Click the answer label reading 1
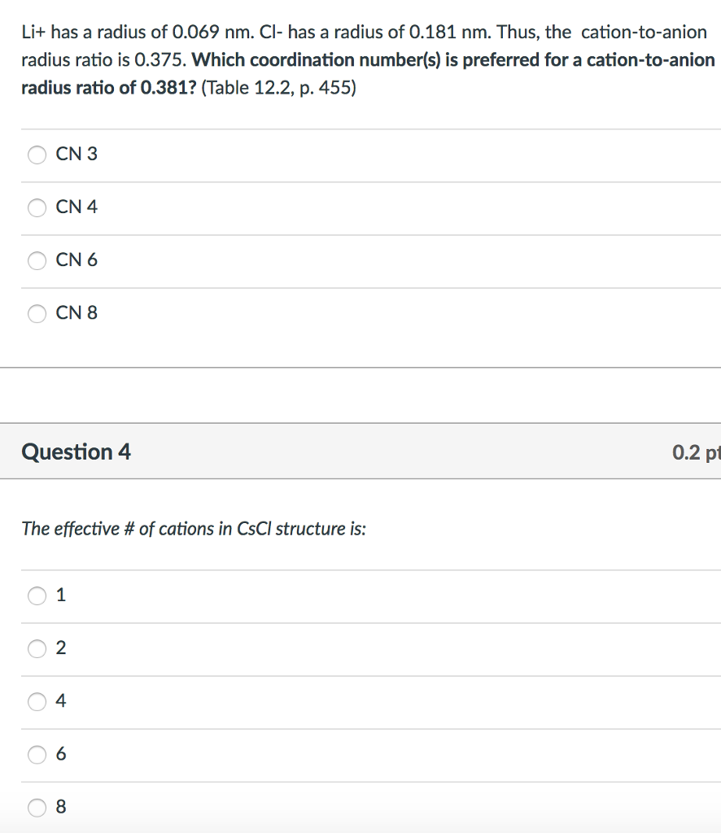 coord(59,595)
